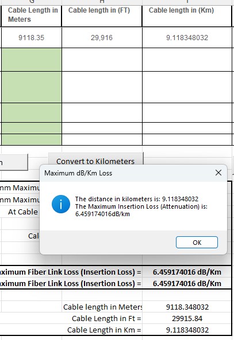Click the dialog title Maximum dB/Km Loss
Screen dimensions: 234x340
[x=78, y=173]
